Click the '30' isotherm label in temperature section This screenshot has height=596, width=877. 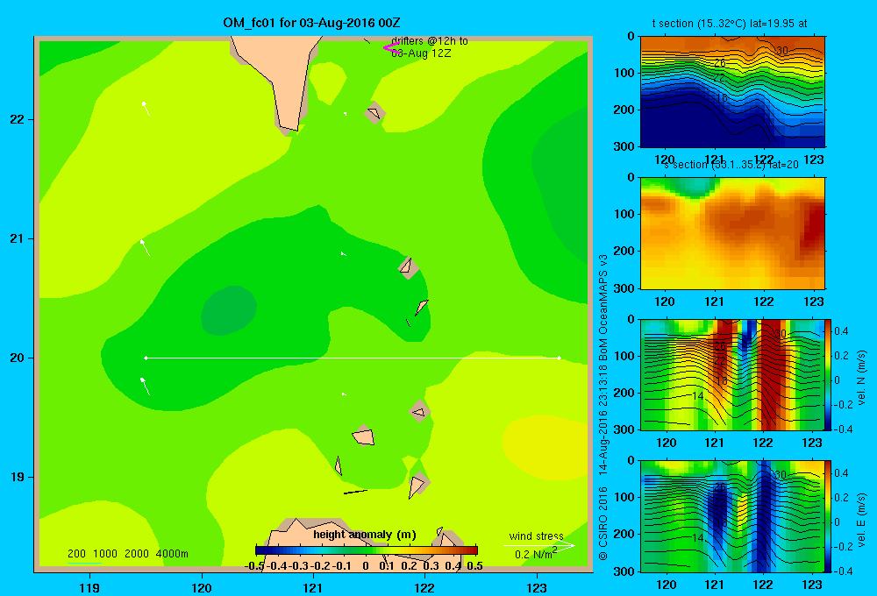coord(781,50)
